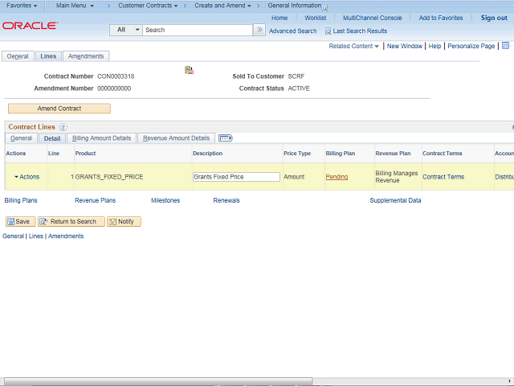Screen dimensions: 514x386
Task: Open the Worklist link in the header
Action: coord(315,18)
